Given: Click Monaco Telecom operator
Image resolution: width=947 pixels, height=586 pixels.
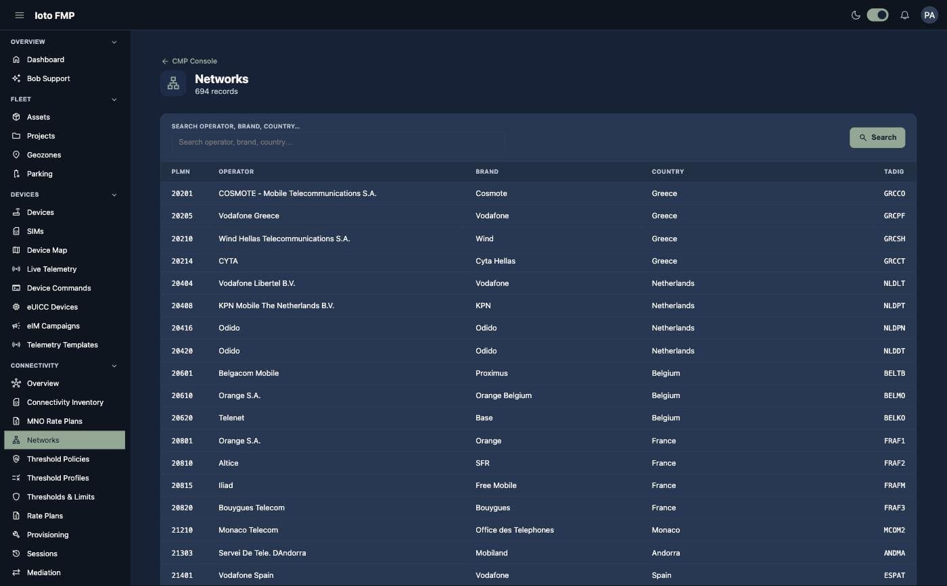Looking at the screenshot, I should pos(248,530).
